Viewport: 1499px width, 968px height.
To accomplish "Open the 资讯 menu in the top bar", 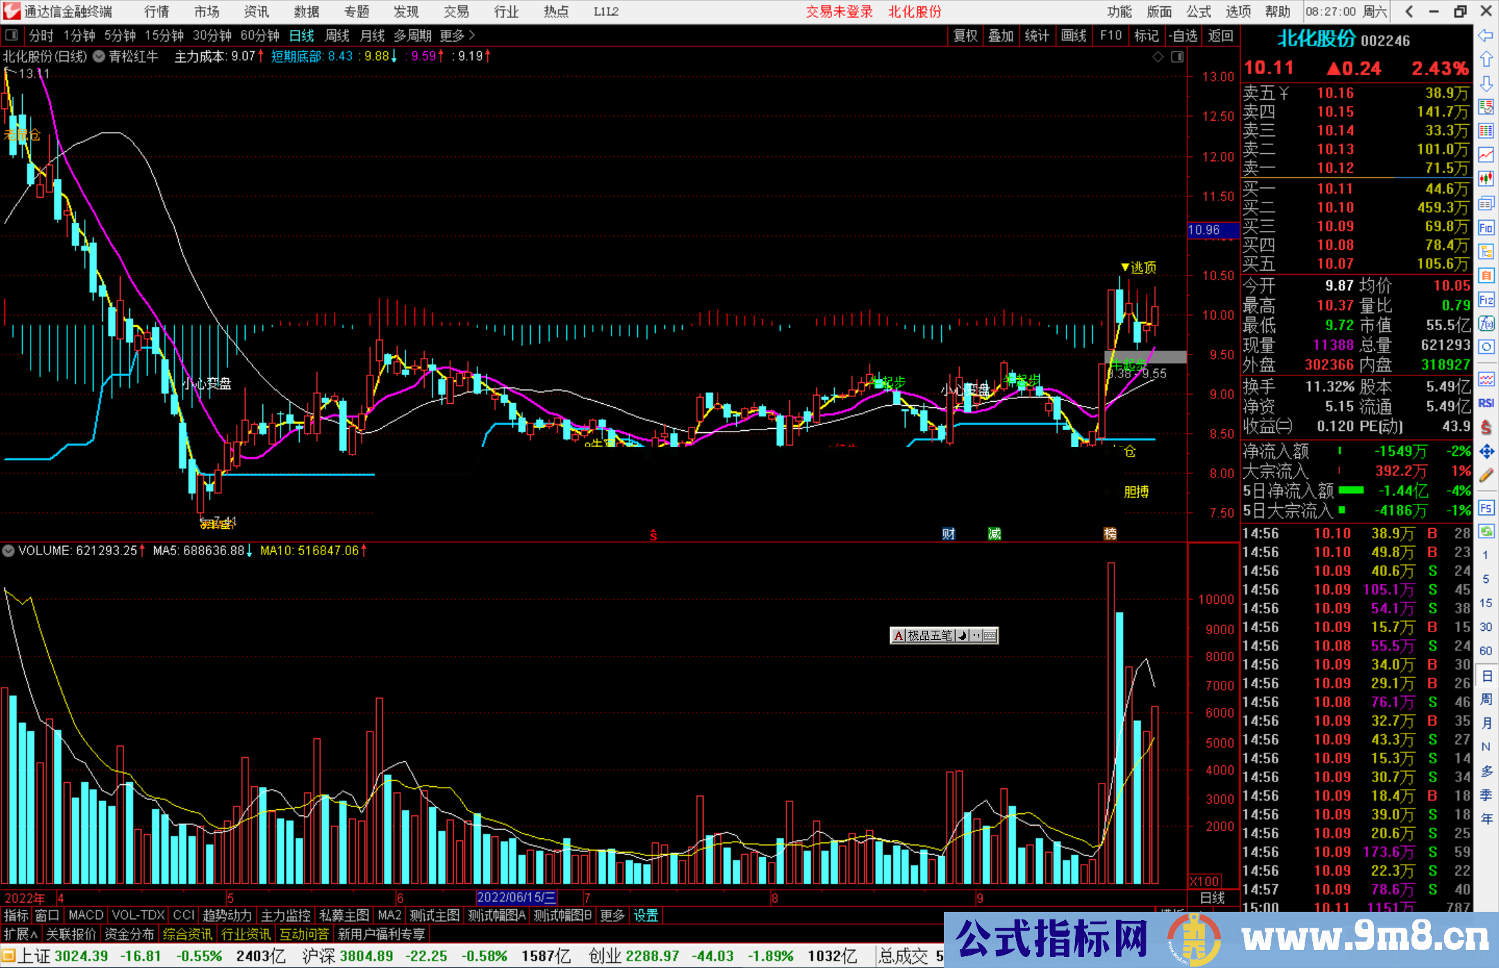I will (x=256, y=12).
